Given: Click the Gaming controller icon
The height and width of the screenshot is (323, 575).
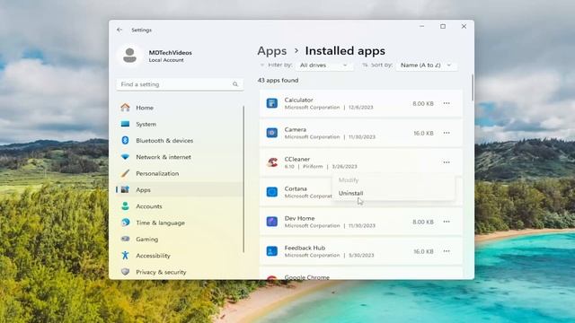Looking at the screenshot, I should click(125, 239).
